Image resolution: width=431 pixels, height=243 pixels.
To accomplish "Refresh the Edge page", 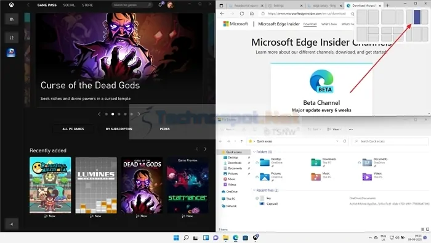I will coord(242,14).
